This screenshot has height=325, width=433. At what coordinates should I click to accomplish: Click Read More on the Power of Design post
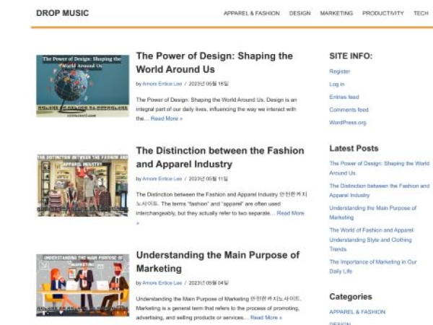point(166,118)
